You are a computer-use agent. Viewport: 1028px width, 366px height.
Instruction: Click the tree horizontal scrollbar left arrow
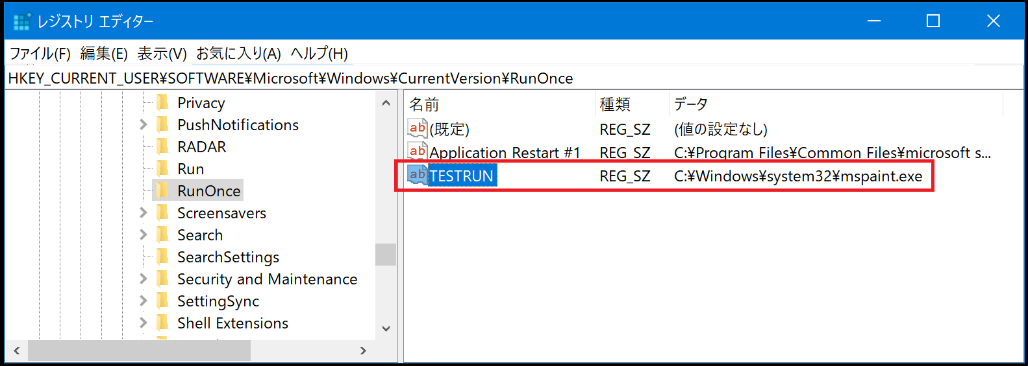[x=16, y=350]
